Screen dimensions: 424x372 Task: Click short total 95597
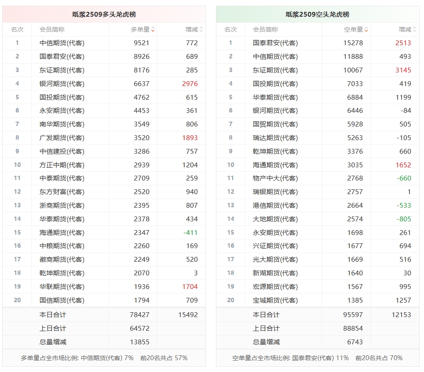(x=353, y=314)
